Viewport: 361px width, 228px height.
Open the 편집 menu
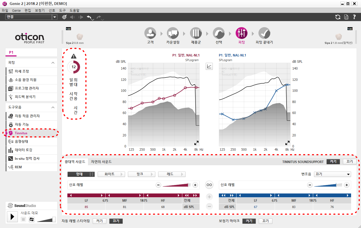pyautogui.click(x=28, y=10)
